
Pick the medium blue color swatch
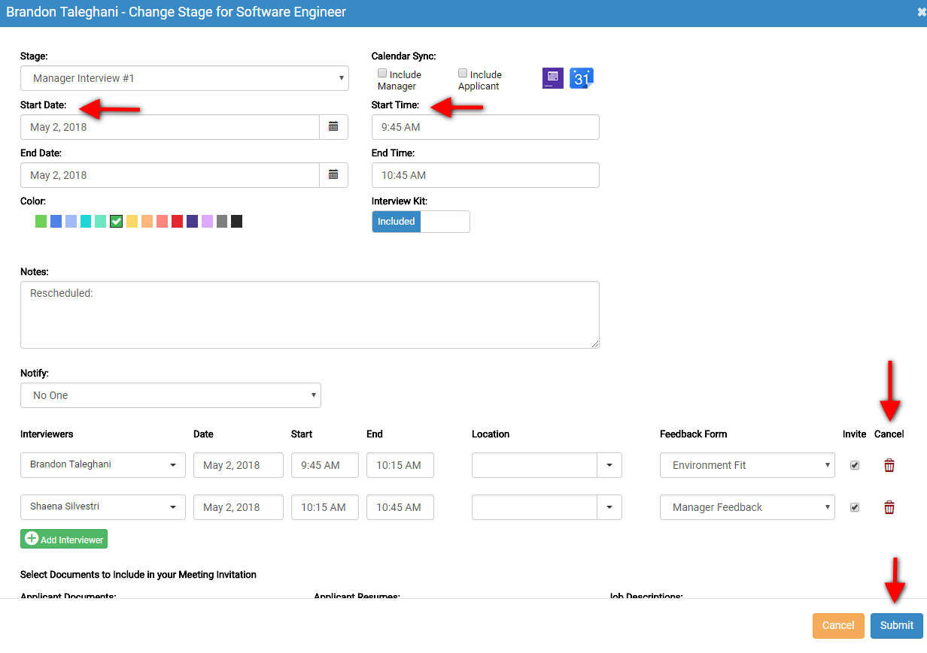[x=56, y=222]
